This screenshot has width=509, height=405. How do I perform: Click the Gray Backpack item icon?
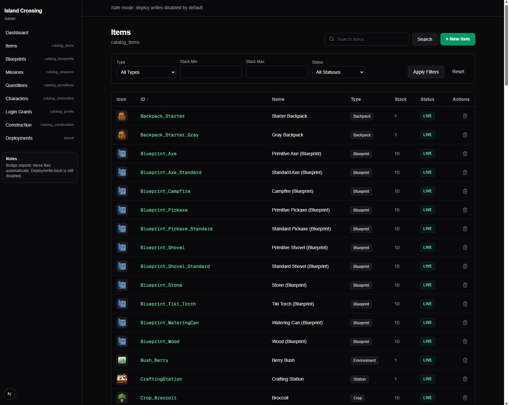click(x=122, y=135)
